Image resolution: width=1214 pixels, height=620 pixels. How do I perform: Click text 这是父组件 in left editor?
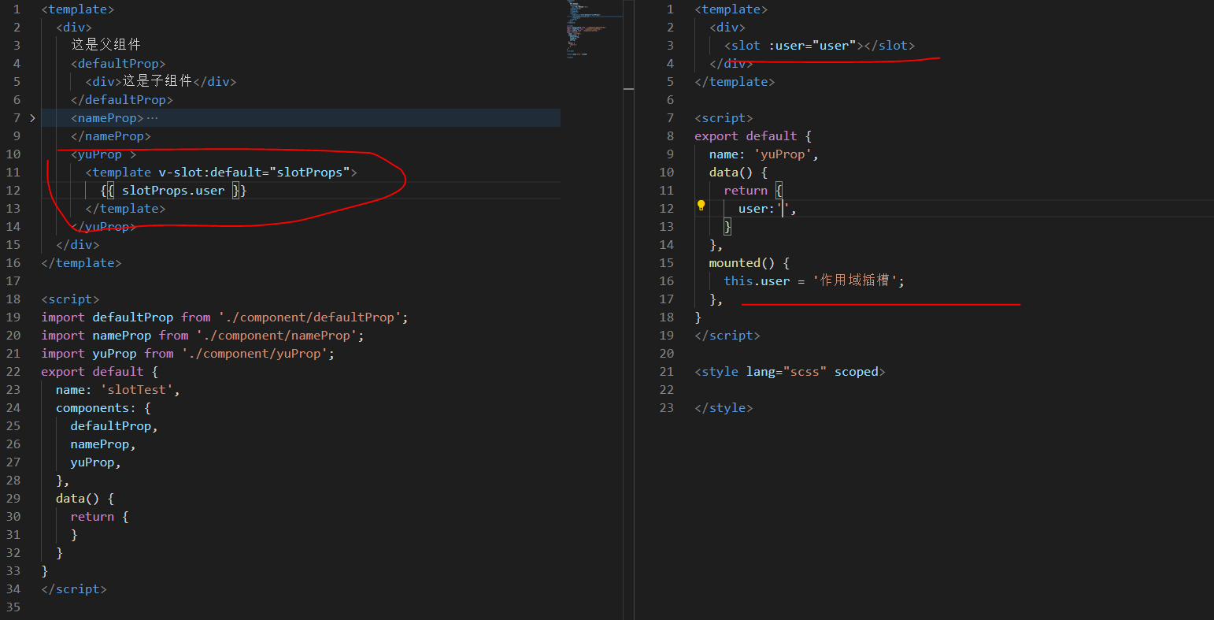click(106, 45)
